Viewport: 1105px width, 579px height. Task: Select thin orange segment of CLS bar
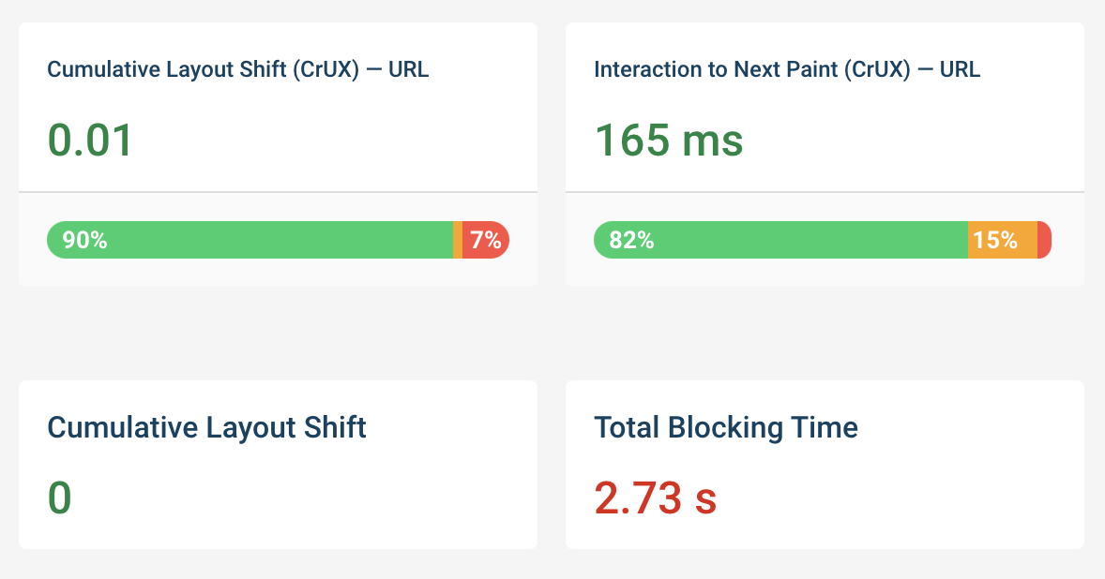[x=458, y=240]
